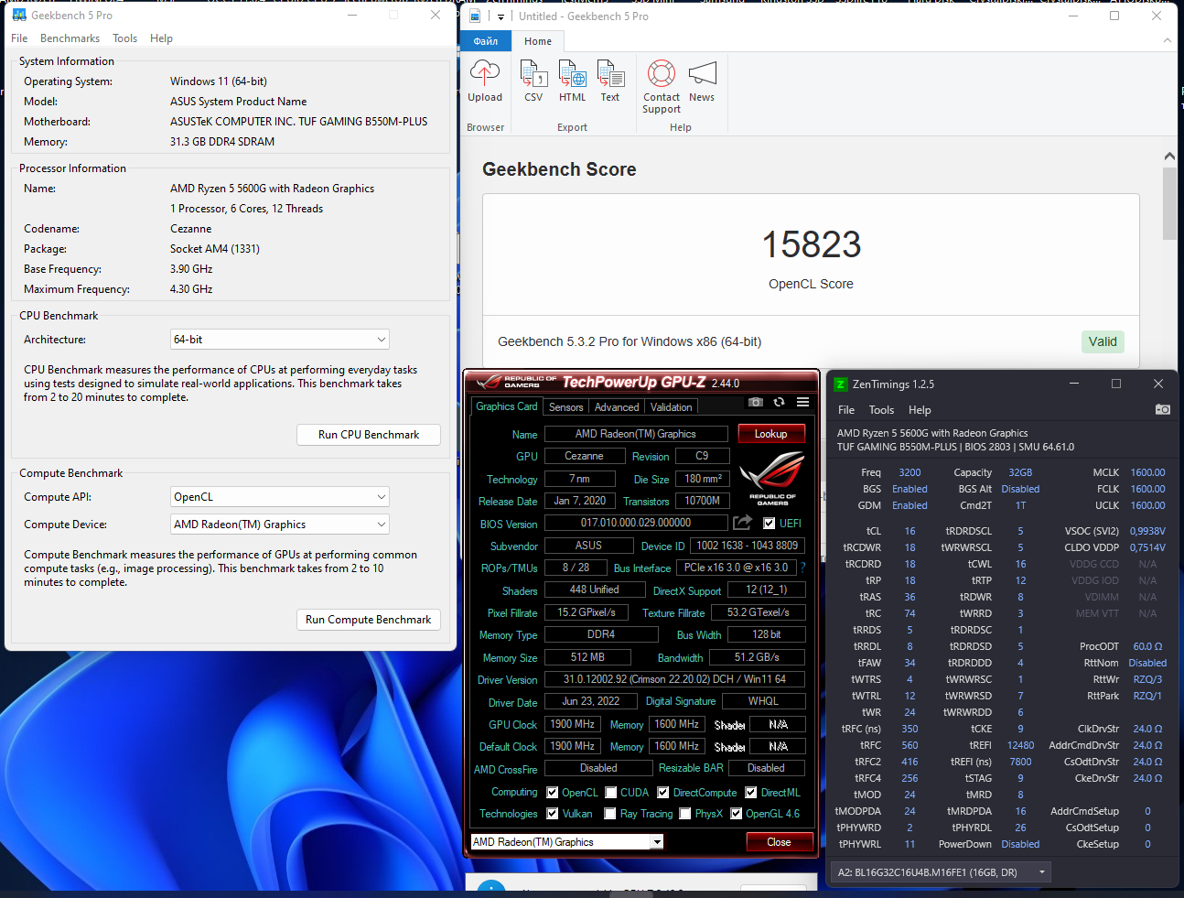Viewport: 1184px width, 898px height.
Task: Open the quick access toolbar customize arrow
Action: point(501,16)
